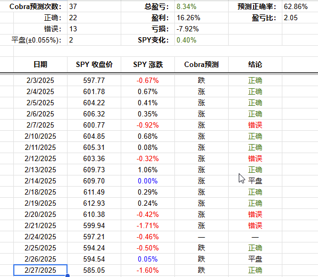Click 涨 prediction in the 2/13/2025 row
The width and height of the screenshot is (318, 277).
tap(202, 170)
